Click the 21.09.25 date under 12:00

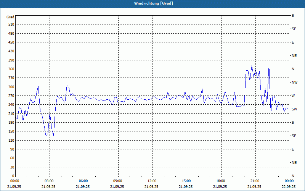coord(151,186)
